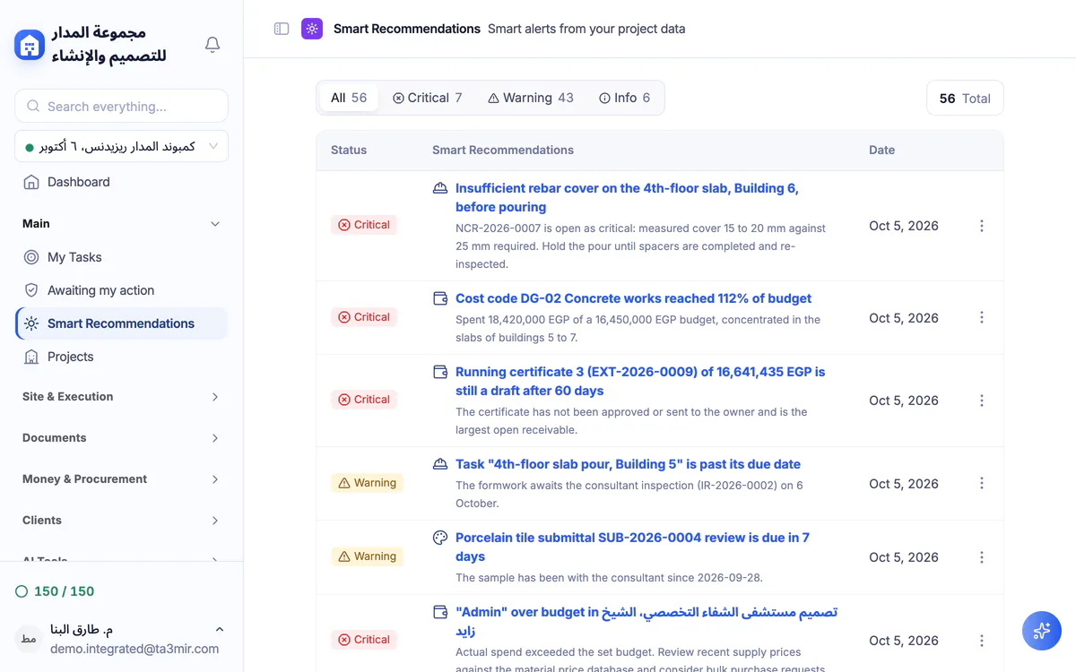This screenshot has width=1076, height=672.
Task: Click the hard hat icon on slab pour task
Action: pyautogui.click(x=440, y=464)
